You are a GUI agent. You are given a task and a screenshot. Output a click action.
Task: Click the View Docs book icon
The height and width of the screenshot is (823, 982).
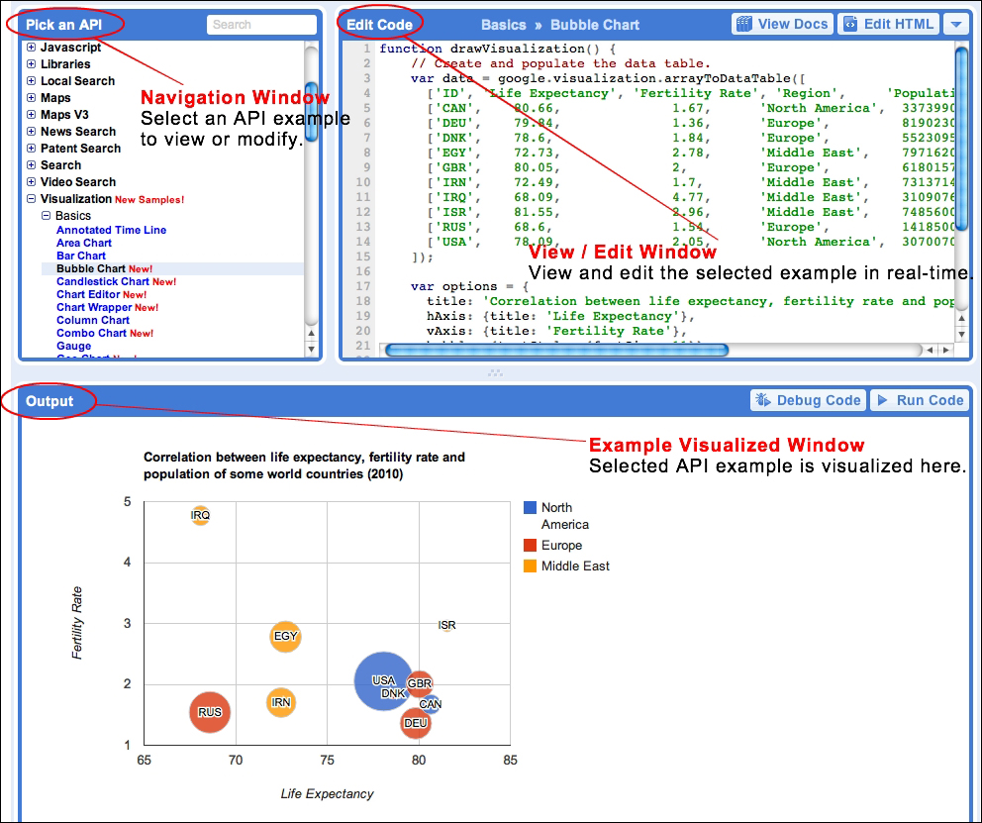[745, 25]
